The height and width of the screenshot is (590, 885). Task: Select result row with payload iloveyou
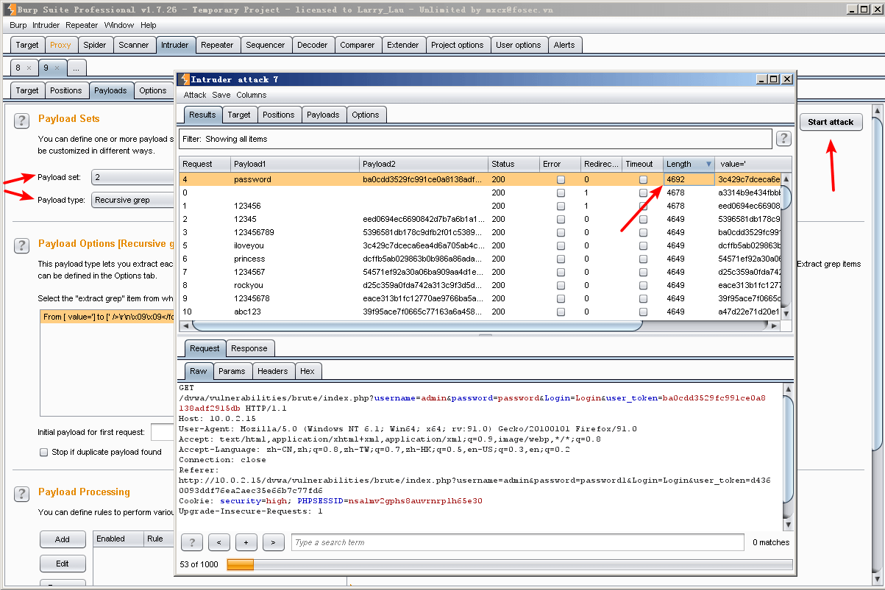(480, 245)
